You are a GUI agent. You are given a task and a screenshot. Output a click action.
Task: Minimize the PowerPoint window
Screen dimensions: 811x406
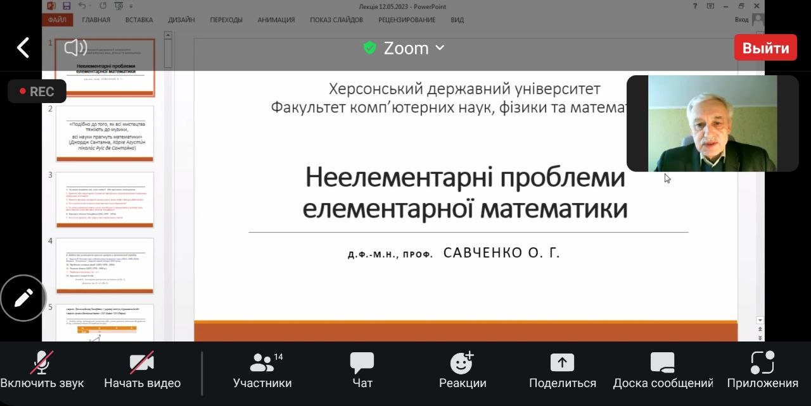726,6
